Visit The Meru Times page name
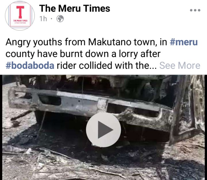The image size is (207, 180). point(75,8)
